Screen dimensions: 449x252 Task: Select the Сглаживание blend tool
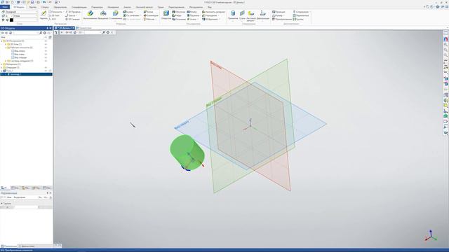[115, 15]
